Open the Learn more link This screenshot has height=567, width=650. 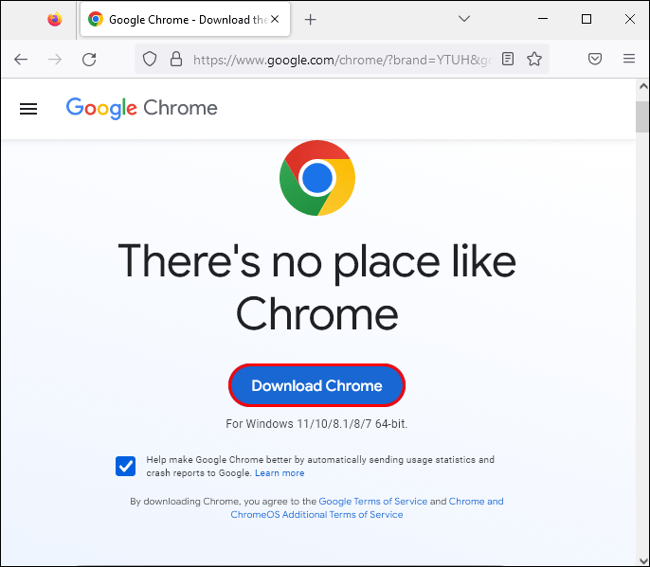(280, 473)
